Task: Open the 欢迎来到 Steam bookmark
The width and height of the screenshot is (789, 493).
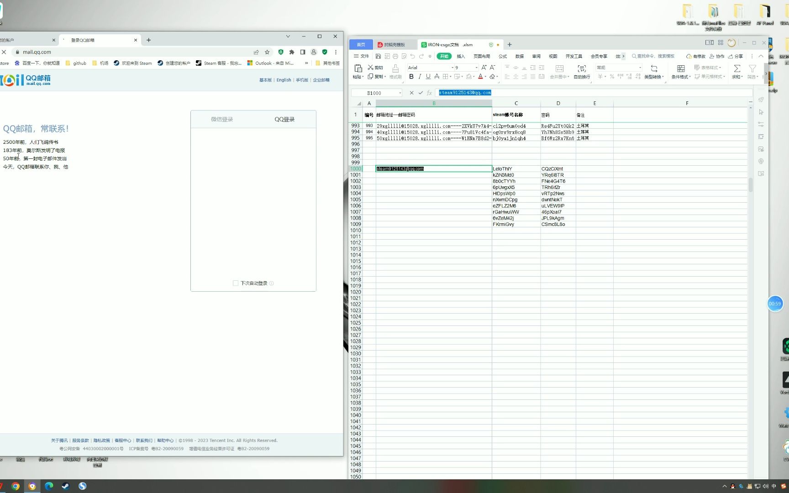Action: [x=133, y=63]
